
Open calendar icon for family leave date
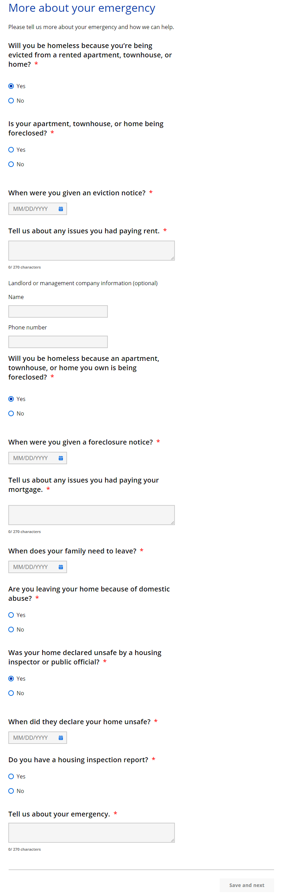click(x=61, y=567)
